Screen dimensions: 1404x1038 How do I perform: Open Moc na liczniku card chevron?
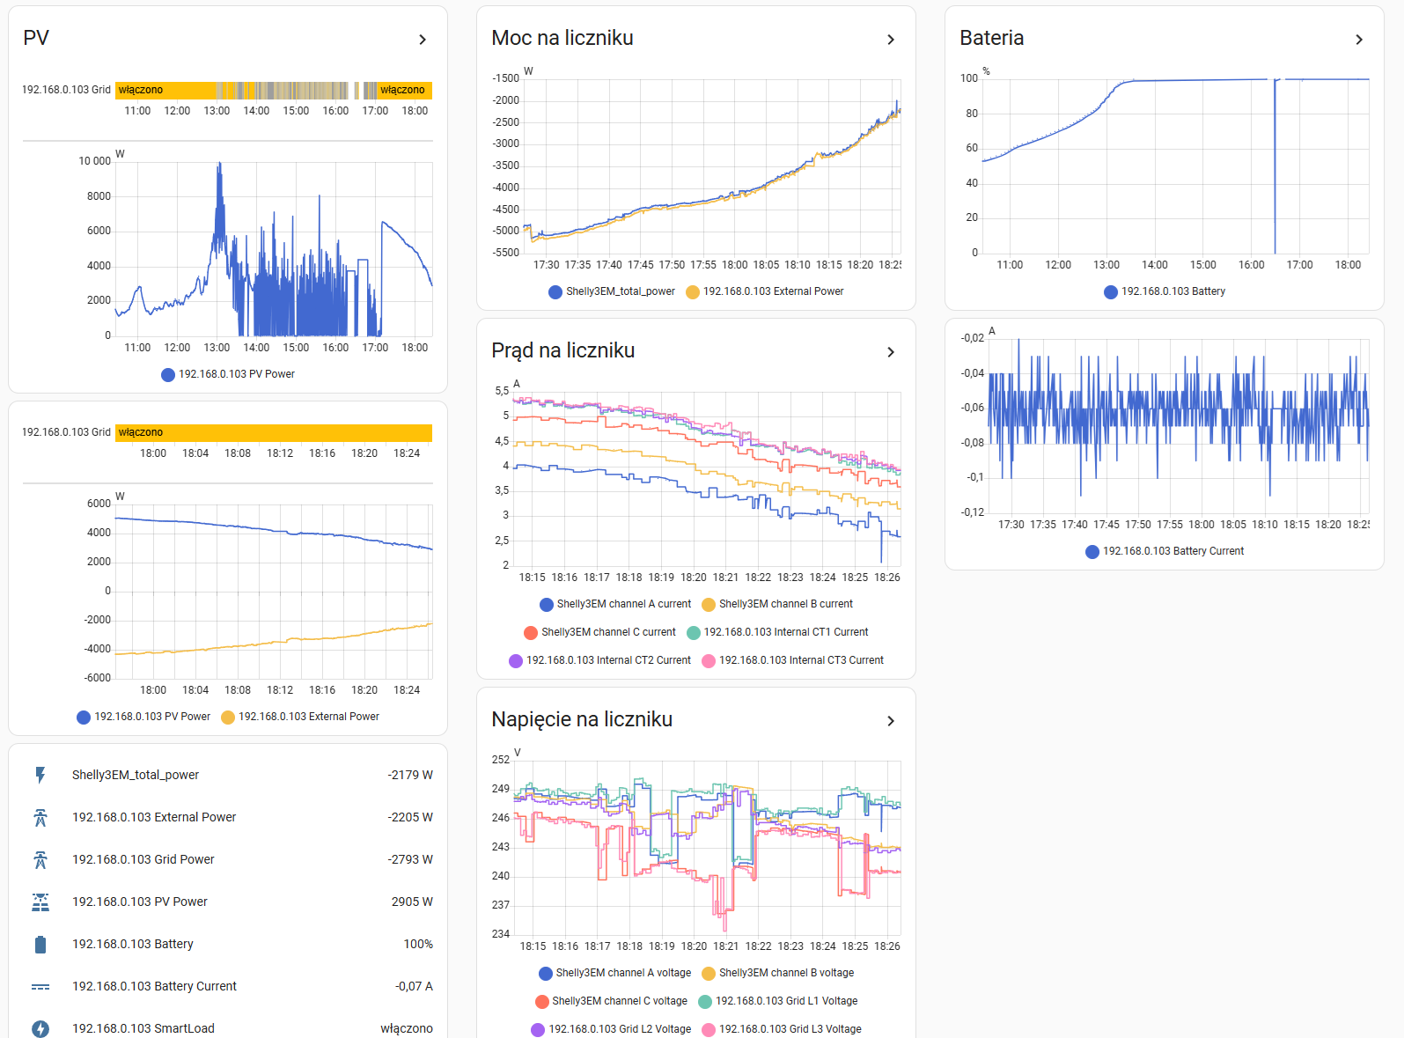[891, 40]
